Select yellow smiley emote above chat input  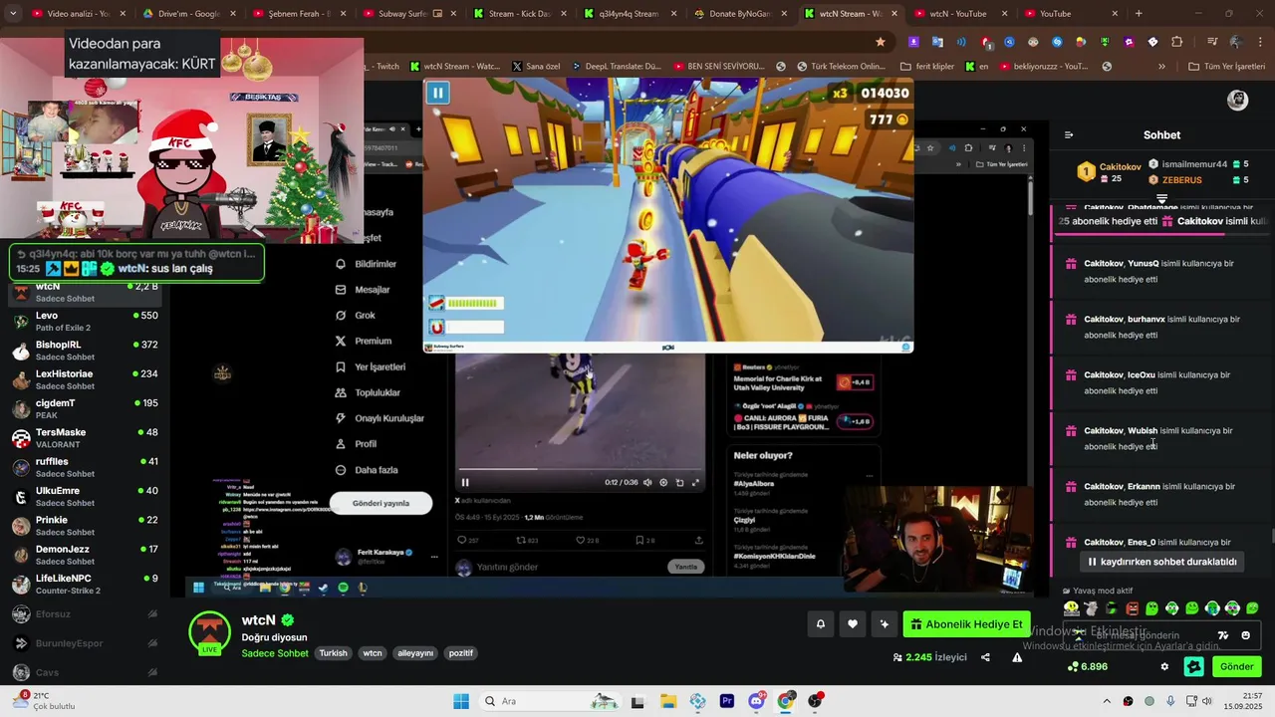(x=1071, y=608)
